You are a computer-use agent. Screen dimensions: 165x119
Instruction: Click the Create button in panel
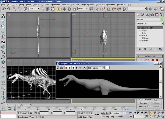144,103
